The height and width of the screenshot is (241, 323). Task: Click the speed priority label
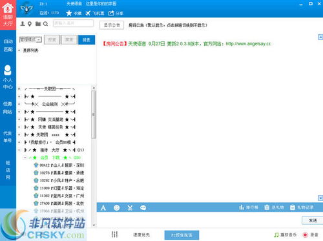point(141,235)
